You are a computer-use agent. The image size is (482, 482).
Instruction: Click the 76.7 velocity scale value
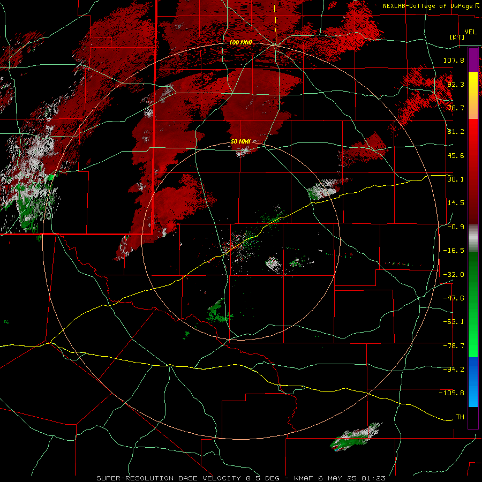coord(456,108)
